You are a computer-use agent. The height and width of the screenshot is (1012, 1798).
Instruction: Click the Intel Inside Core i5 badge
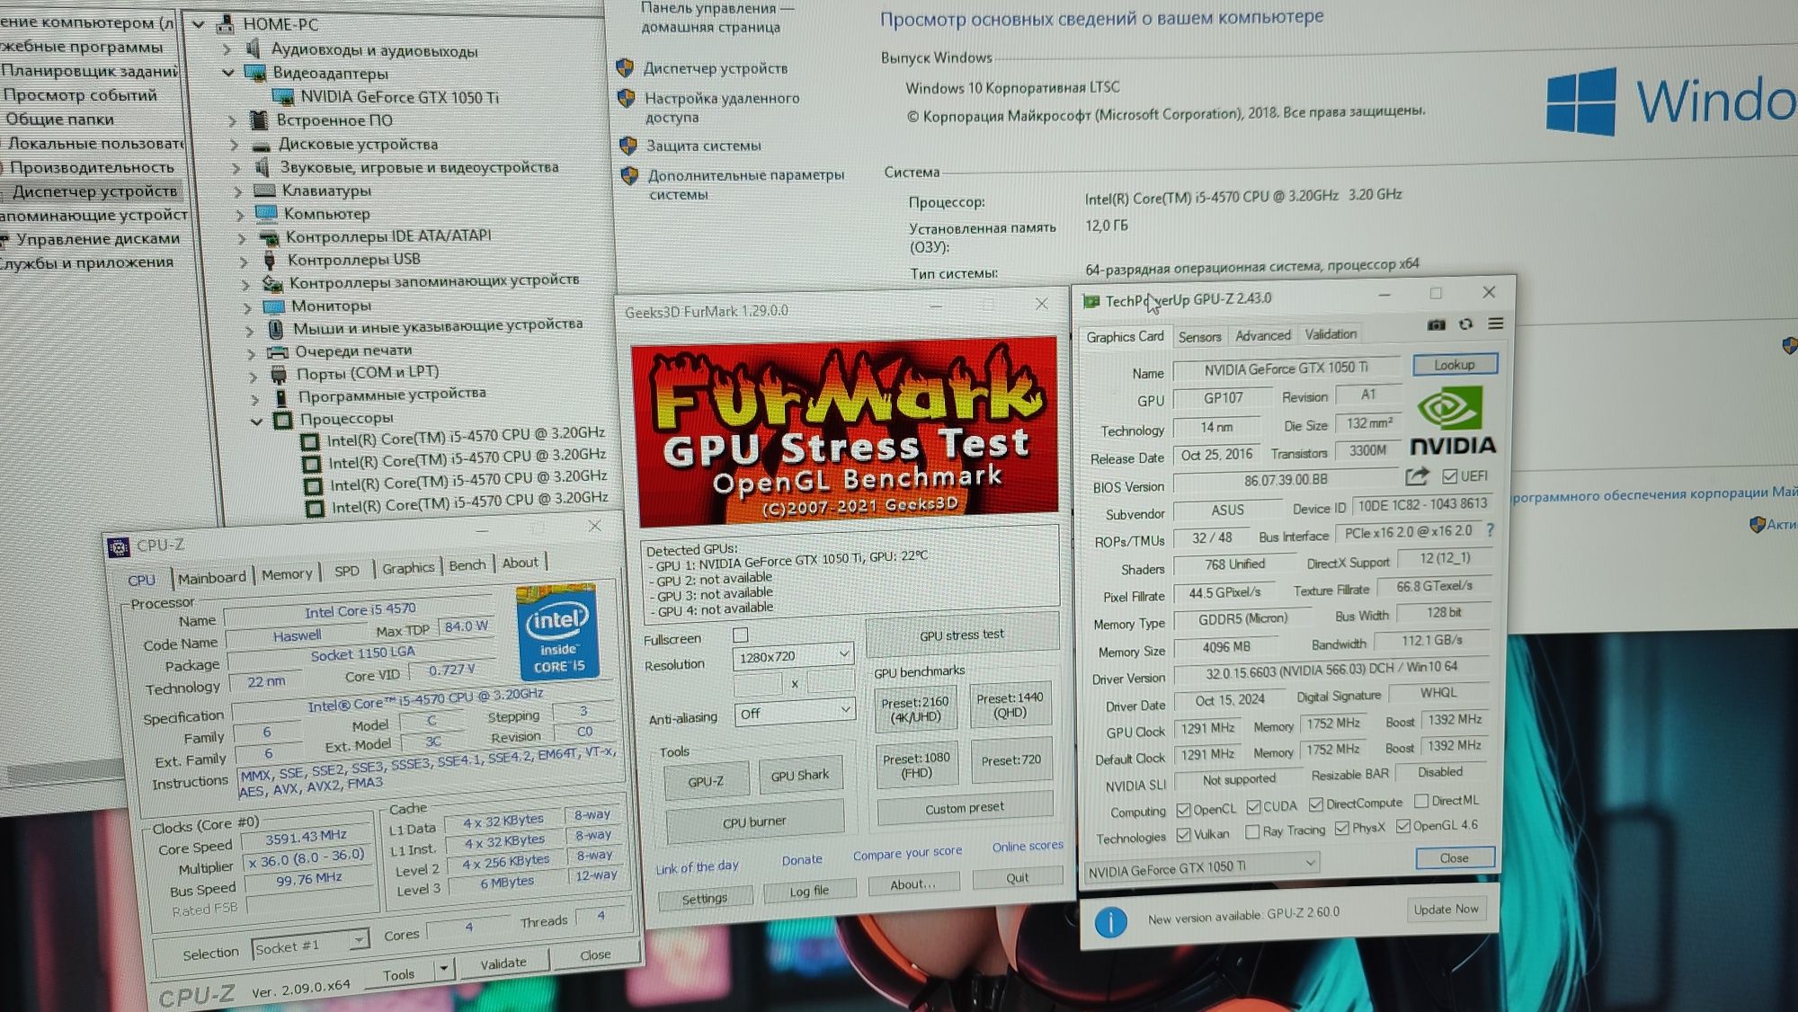click(558, 632)
